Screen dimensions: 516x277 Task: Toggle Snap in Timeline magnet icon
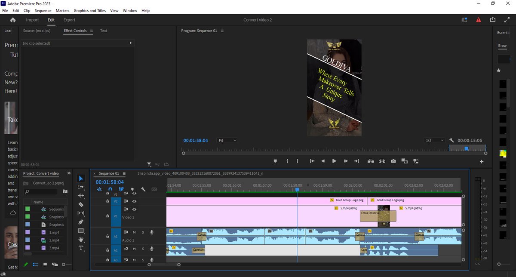110,189
